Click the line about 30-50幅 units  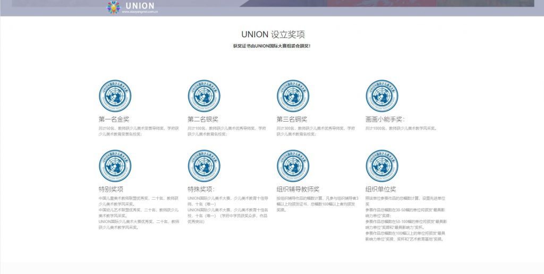[x=405, y=213]
